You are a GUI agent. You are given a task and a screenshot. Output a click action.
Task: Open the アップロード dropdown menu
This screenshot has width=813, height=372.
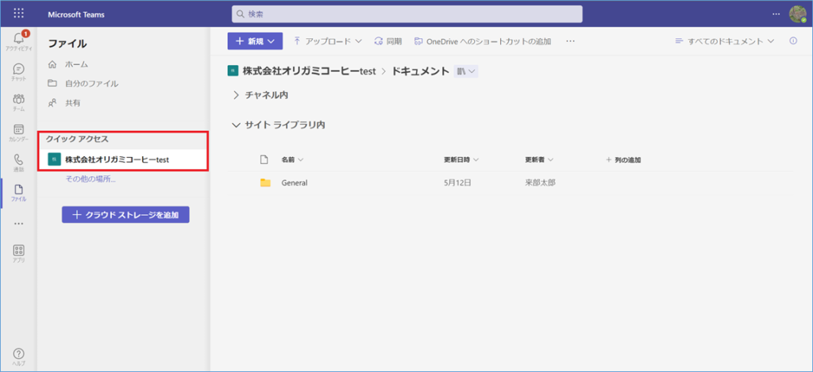tap(327, 41)
